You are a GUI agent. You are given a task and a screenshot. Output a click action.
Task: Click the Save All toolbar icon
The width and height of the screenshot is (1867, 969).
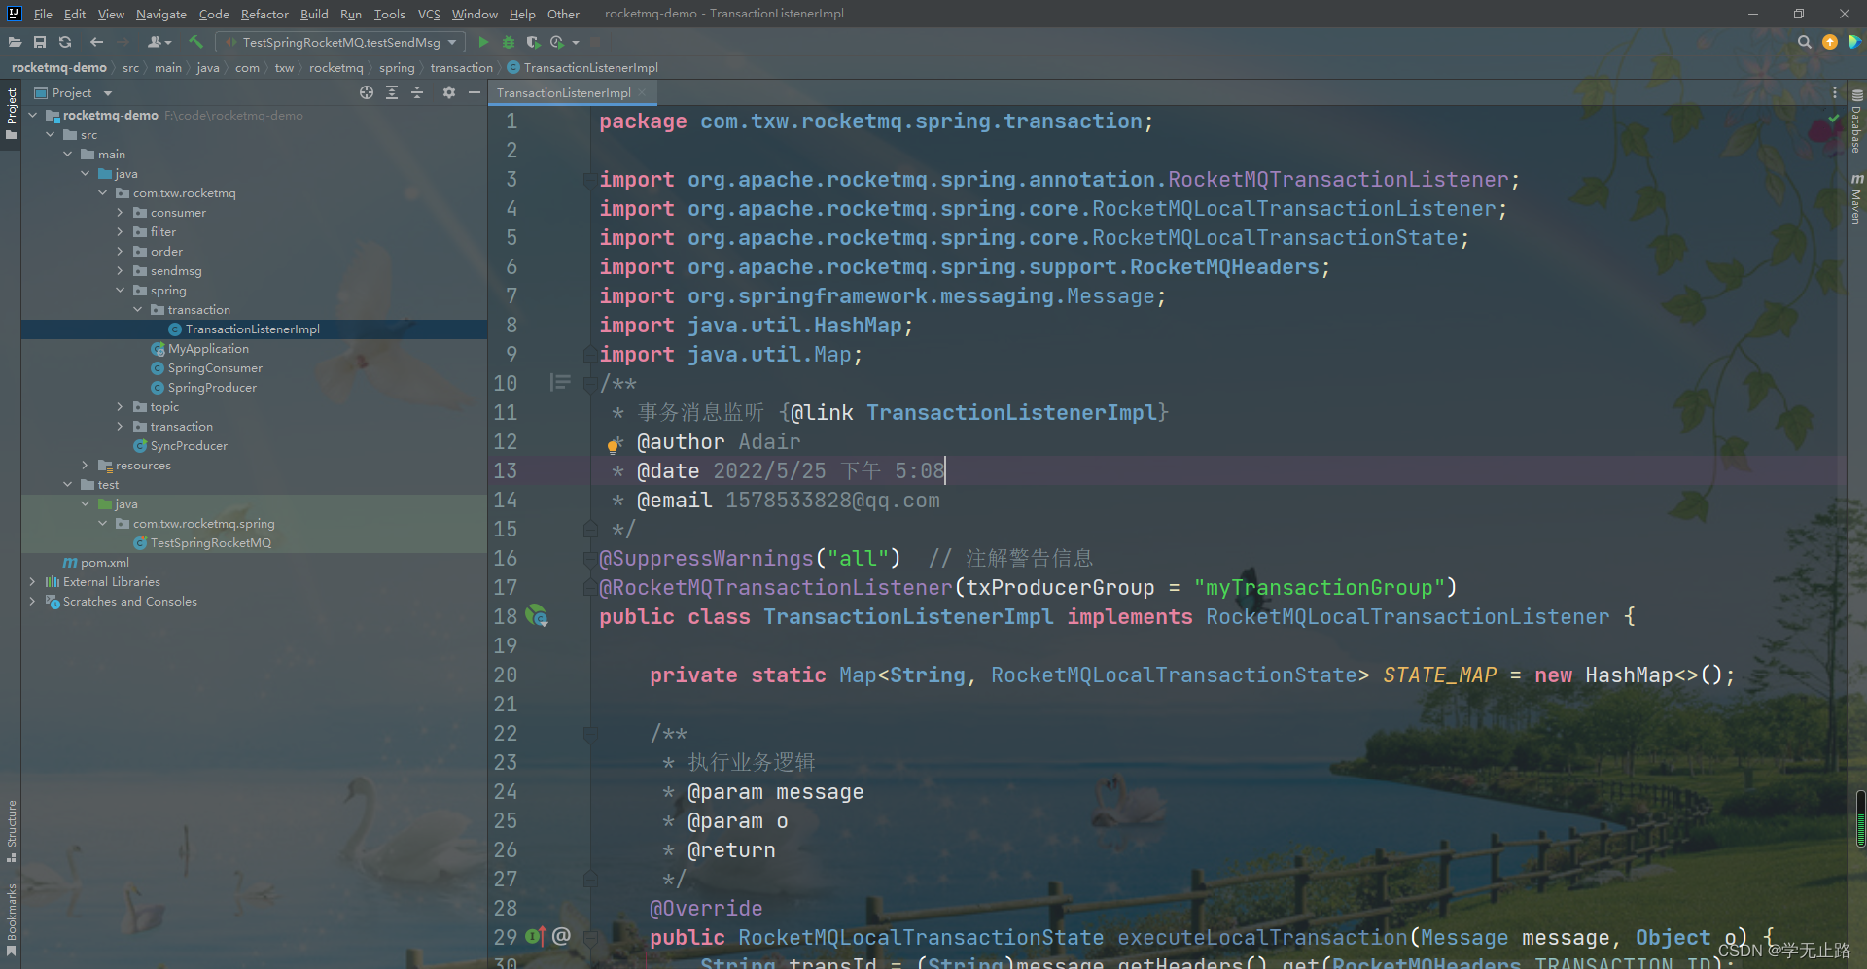(x=40, y=42)
